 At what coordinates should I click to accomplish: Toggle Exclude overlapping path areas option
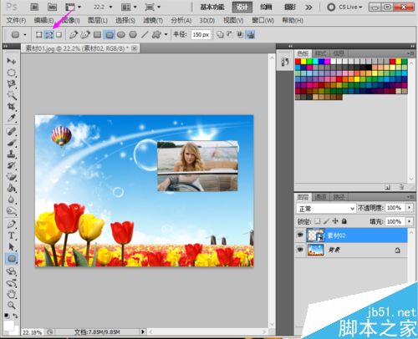tap(250, 34)
